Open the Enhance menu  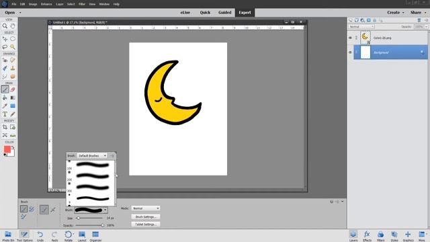[46, 4]
